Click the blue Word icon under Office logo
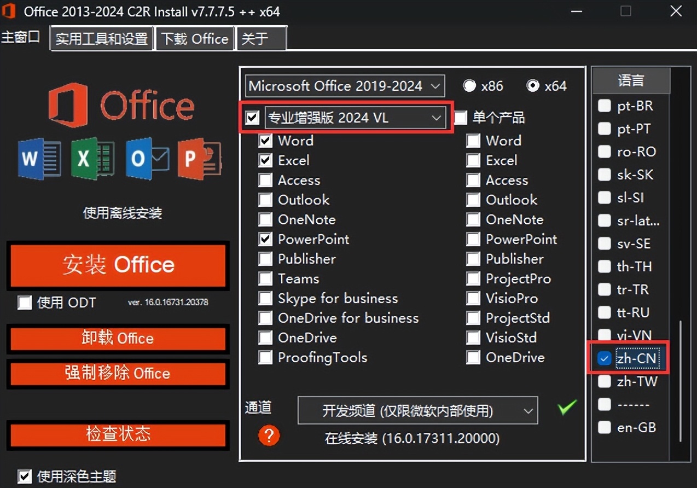The width and height of the screenshot is (697, 488). pyautogui.click(x=38, y=159)
